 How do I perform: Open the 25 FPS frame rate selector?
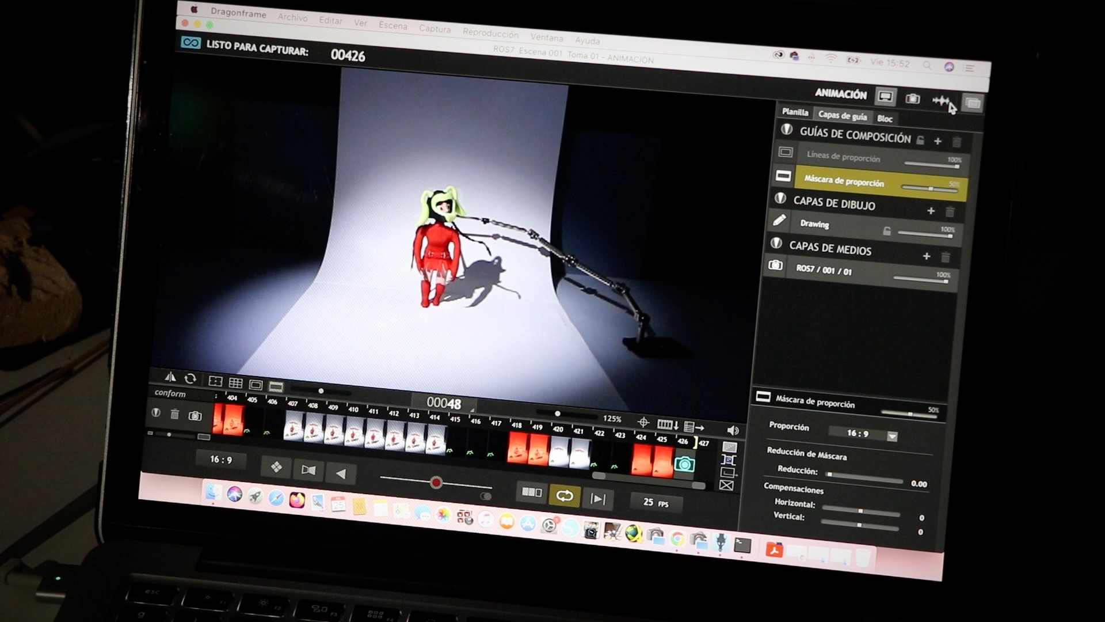[656, 503]
